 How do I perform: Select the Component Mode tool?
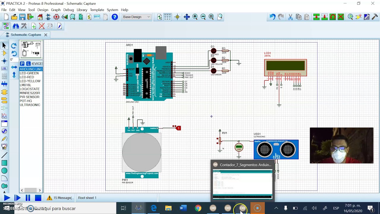point(4,53)
